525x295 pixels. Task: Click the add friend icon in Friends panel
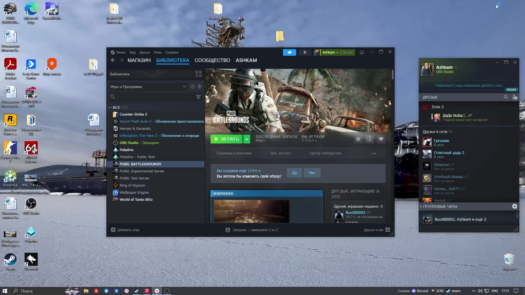tap(514, 97)
